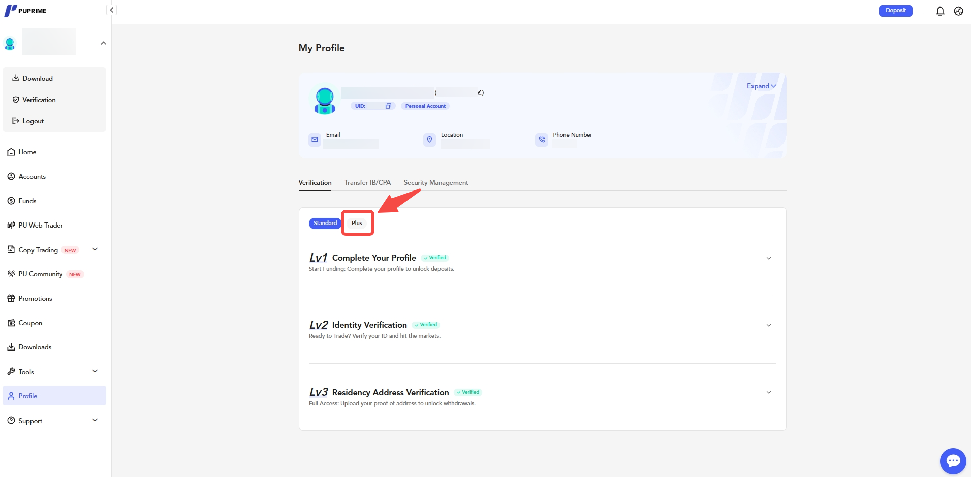Open Accounts in the sidebar
Image resolution: width=971 pixels, height=477 pixels.
[54, 176]
